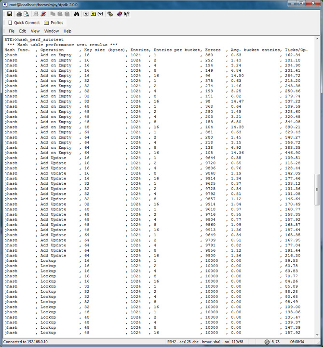This screenshot has height=347, width=323.
Task: Click the ticks value '446.90'
Action: click(x=293, y=153)
